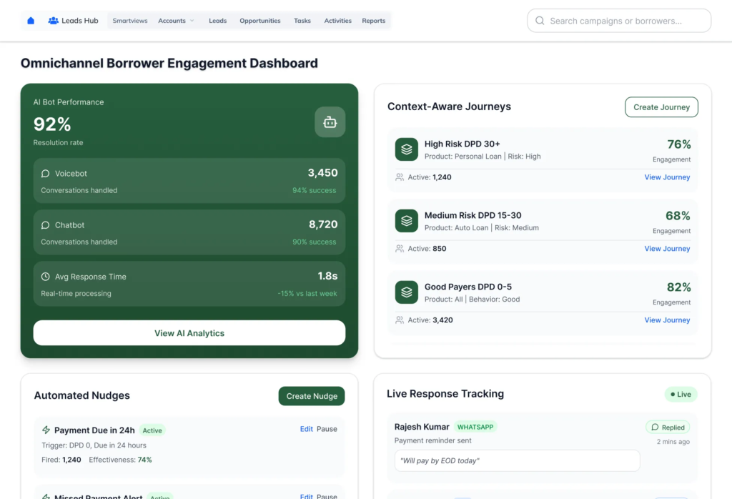Click the Medium Risk DPD 15-30 layers icon

click(x=407, y=221)
